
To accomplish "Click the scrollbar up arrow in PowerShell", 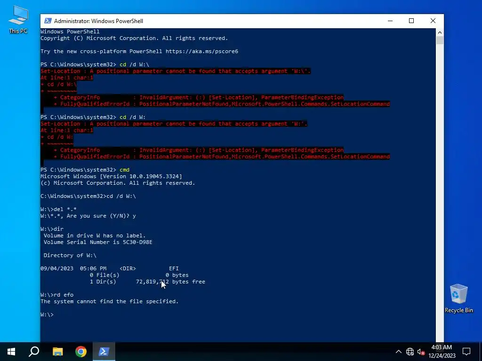I will coord(440,32).
